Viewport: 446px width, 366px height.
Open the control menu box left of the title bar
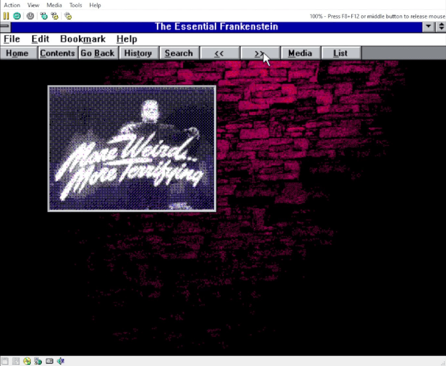coord(5,27)
